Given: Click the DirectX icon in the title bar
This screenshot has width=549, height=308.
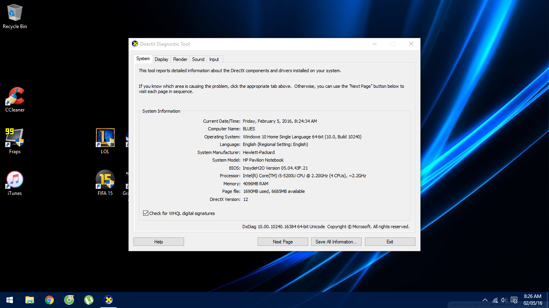Looking at the screenshot, I should point(135,44).
